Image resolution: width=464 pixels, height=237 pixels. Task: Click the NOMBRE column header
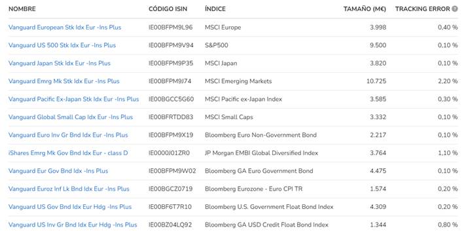pos(22,9)
